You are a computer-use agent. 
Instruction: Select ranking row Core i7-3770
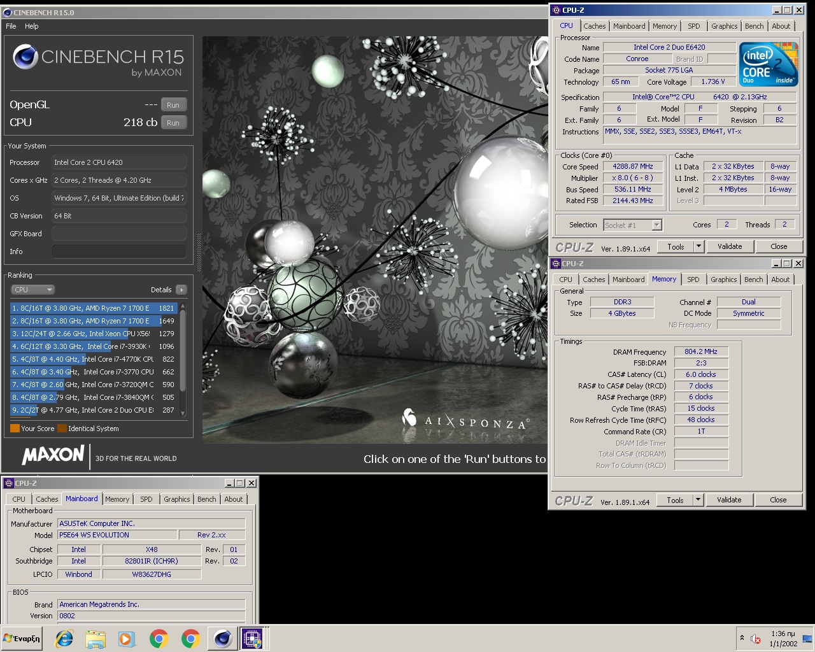point(94,372)
